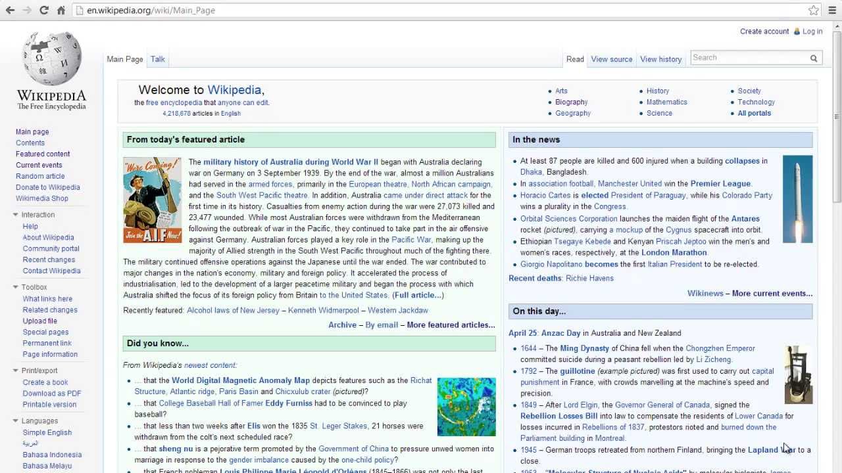
Task: Open the View history tab
Action: [x=661, y=59]
